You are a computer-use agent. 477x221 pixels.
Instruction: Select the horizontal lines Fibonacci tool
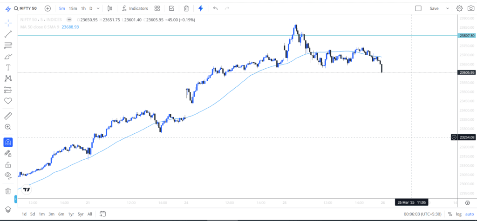(8, 45)
